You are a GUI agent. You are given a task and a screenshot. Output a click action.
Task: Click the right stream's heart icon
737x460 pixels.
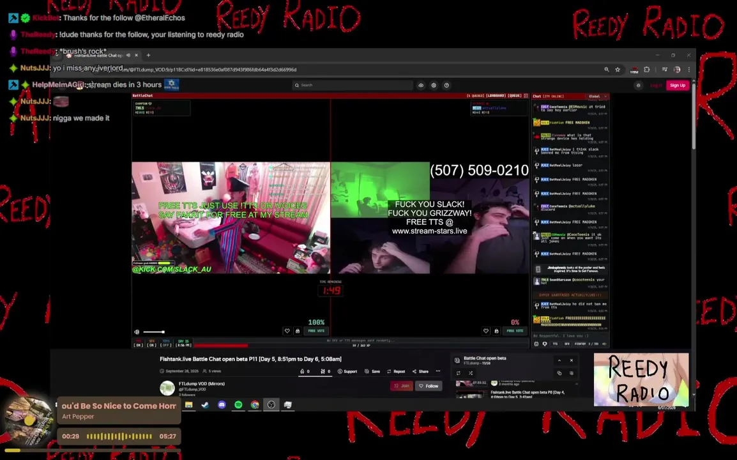click(x=485, y=331)
